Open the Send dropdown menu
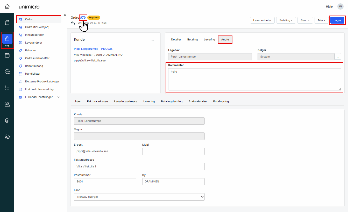This screenshot has height=212, width=348. (x=305, y=20)
